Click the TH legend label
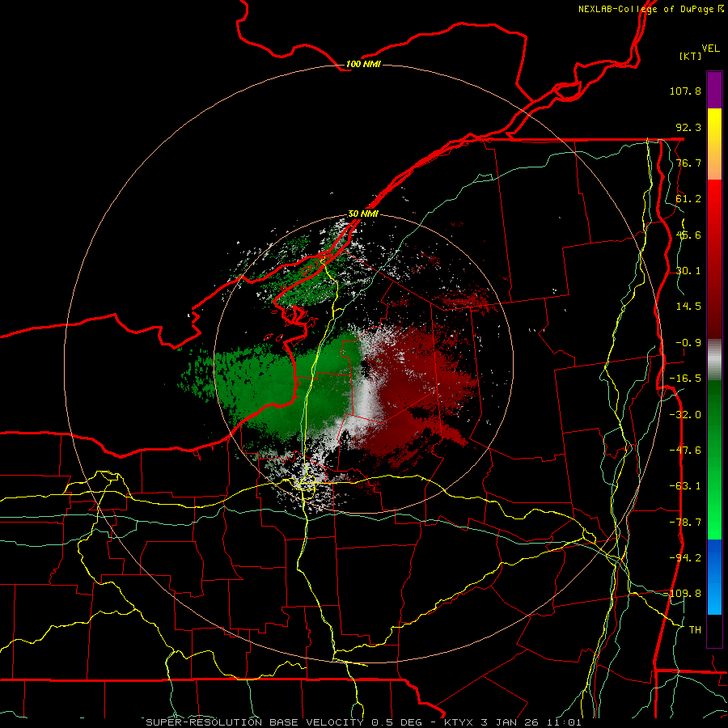Viewport: 728px width, 728px height. 695,630
